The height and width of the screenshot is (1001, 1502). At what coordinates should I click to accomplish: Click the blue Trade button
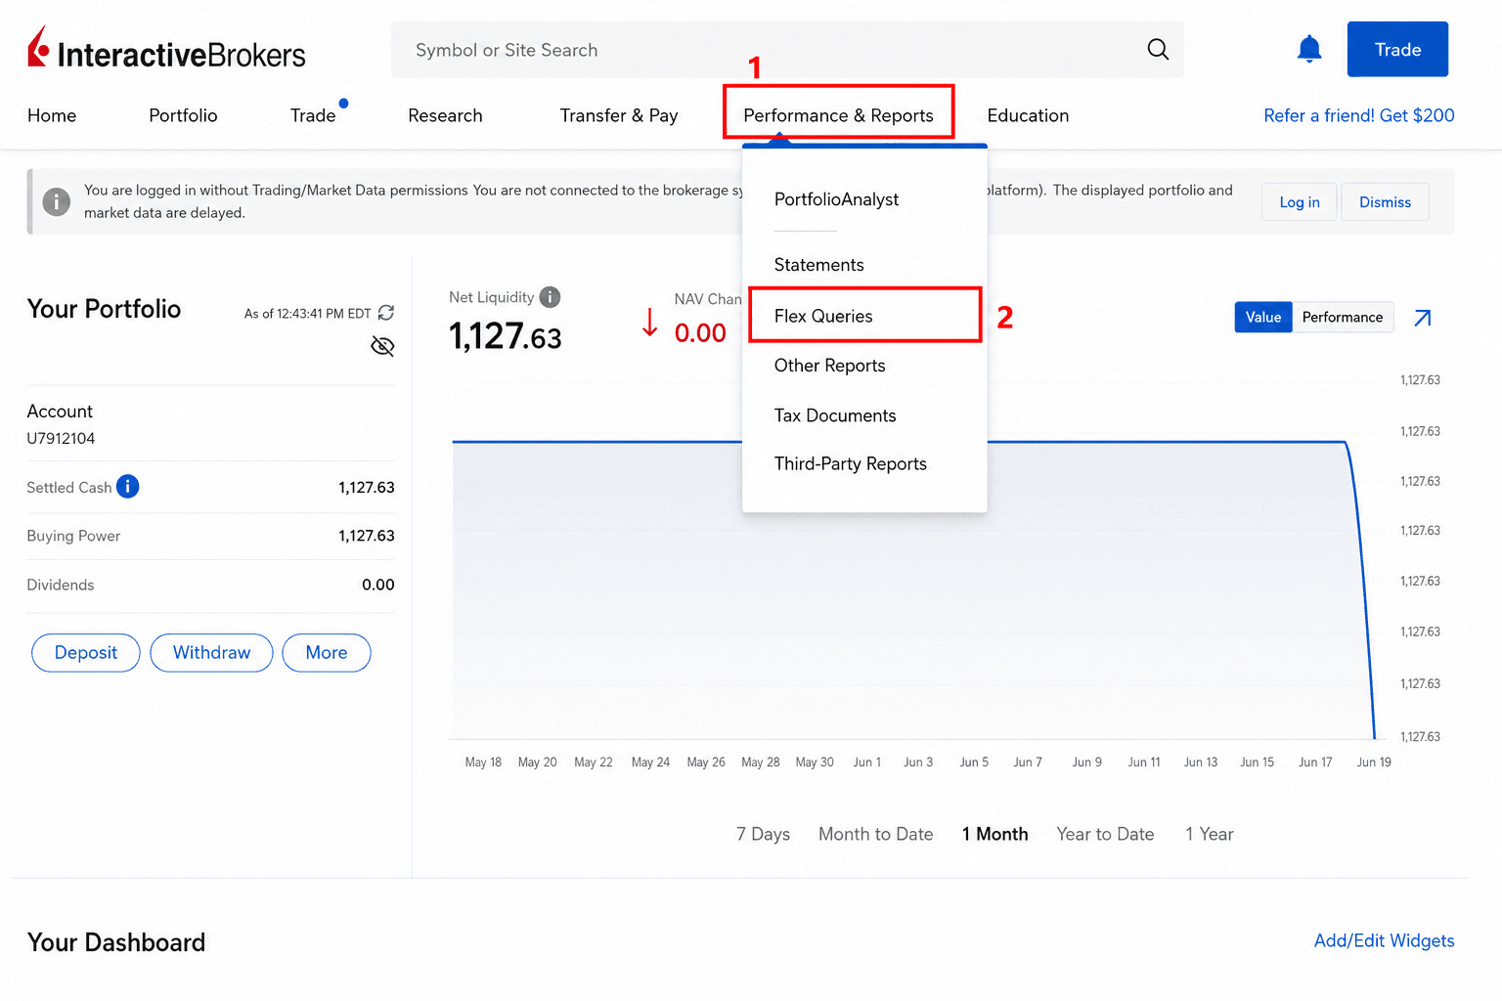tap(1397, 49)
